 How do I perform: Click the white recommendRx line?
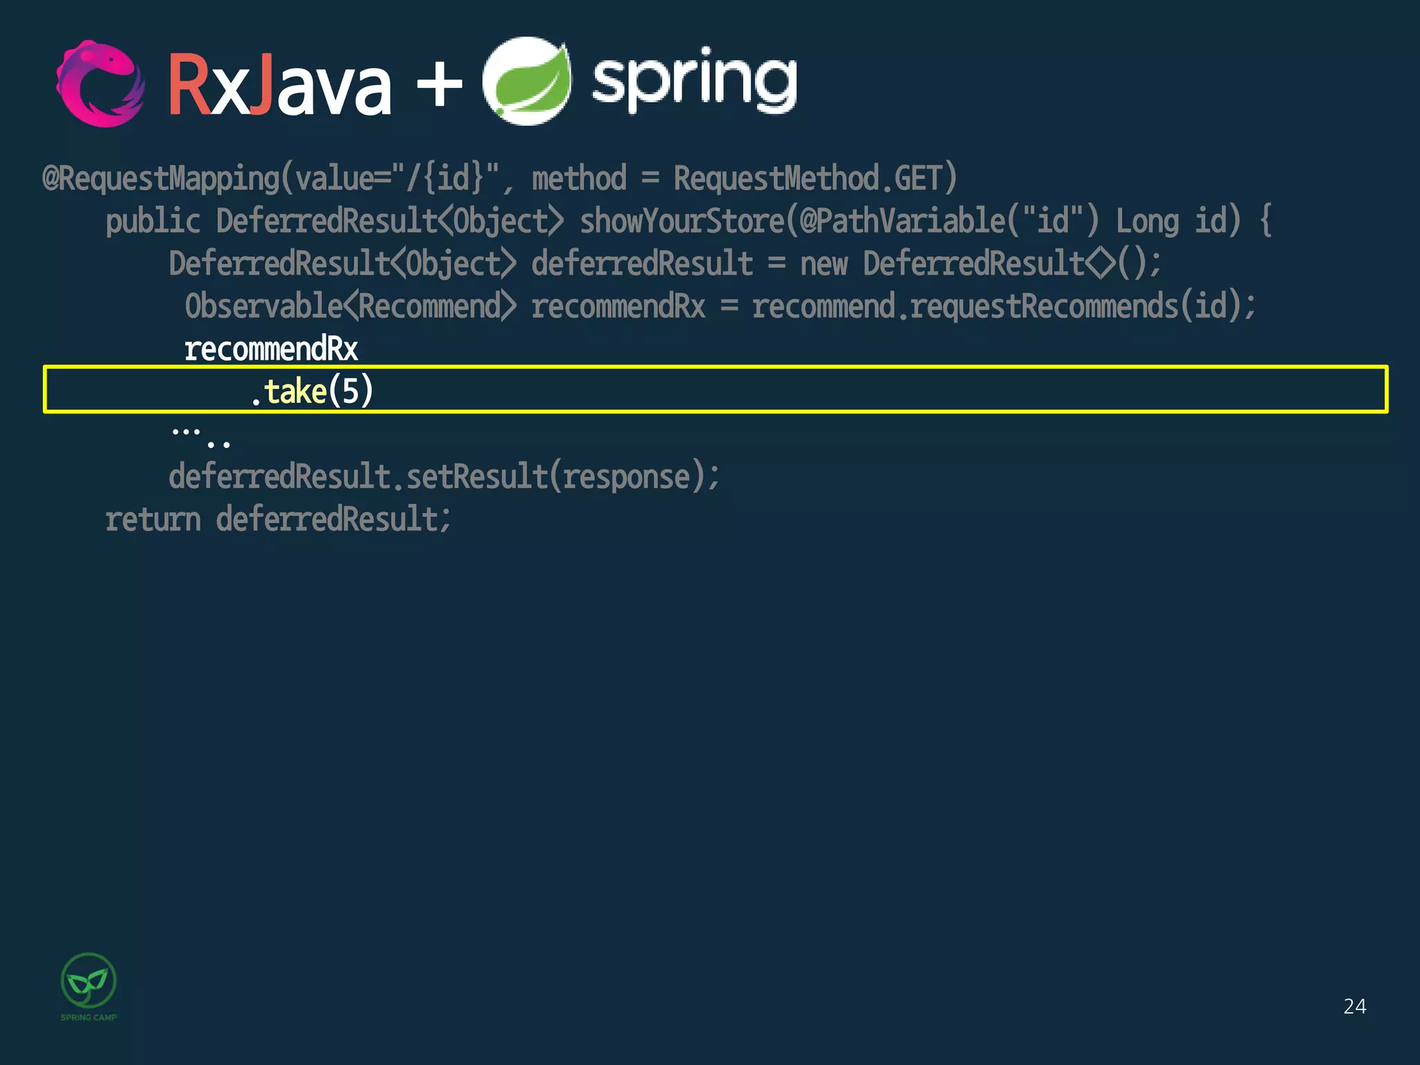tap(271, 349)
